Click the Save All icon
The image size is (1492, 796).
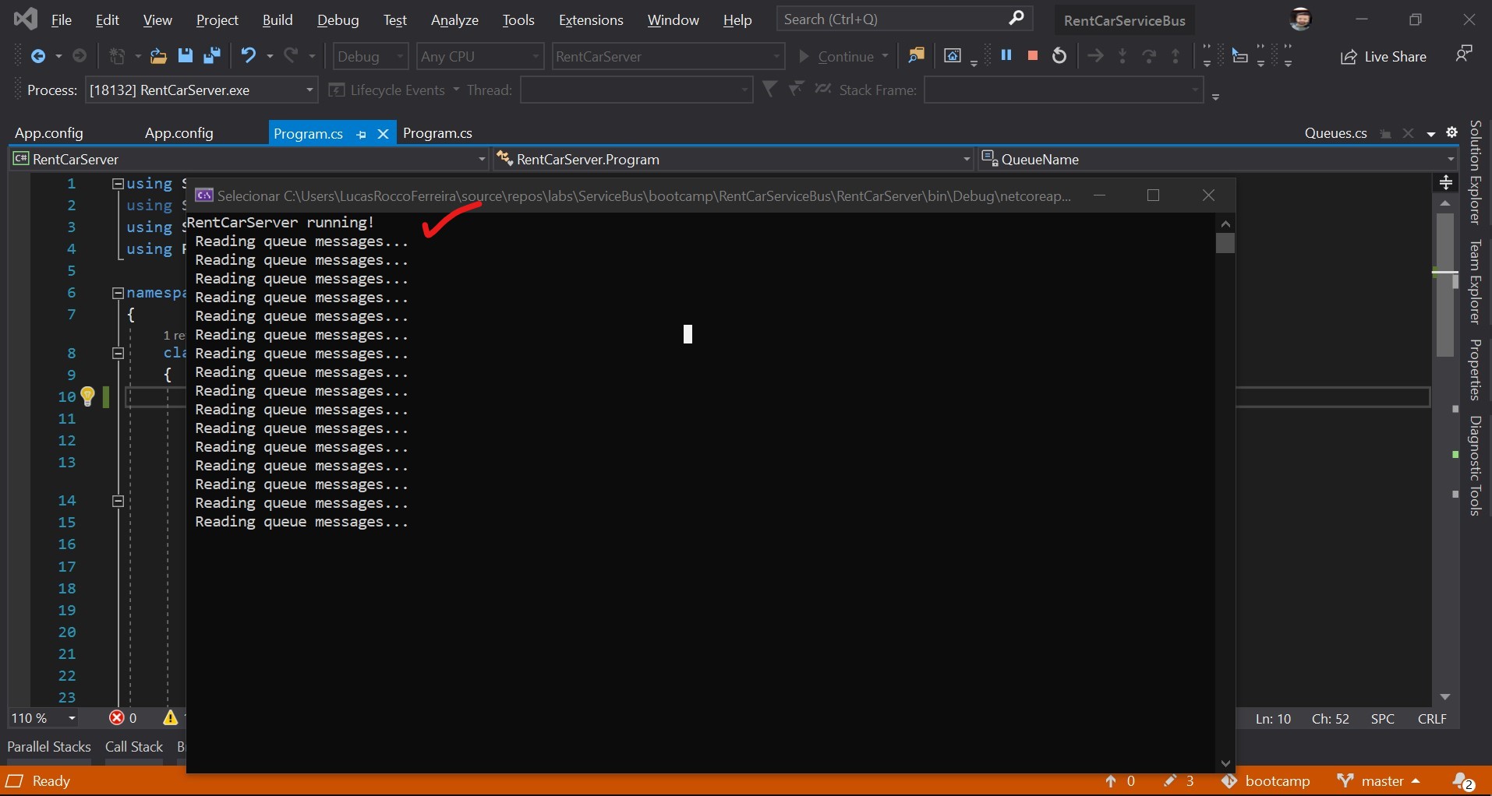coord(212,56)
